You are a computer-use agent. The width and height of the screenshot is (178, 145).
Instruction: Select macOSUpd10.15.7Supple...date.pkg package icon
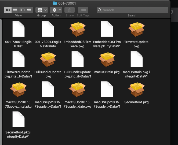pos(77,90)
